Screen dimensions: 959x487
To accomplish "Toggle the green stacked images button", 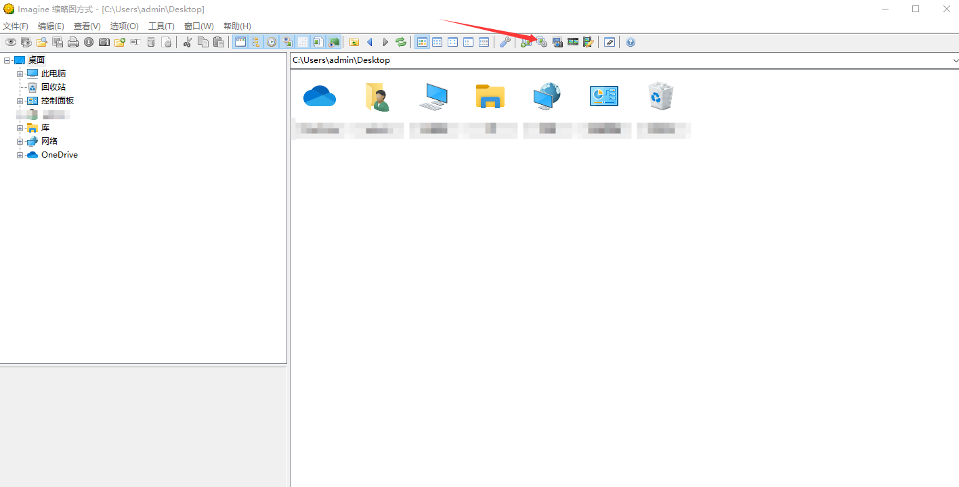I will click(334, 42).
